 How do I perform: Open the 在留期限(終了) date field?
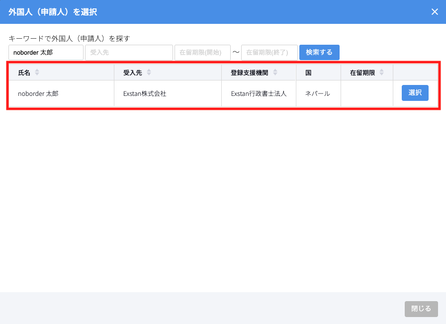(x=269, y=52)
